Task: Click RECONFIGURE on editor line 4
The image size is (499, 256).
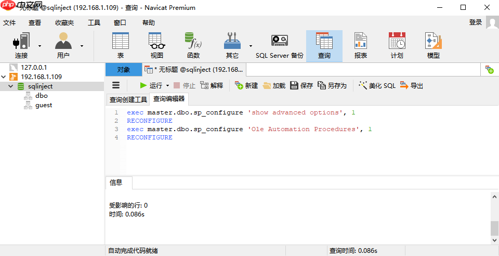Action: 150,137
